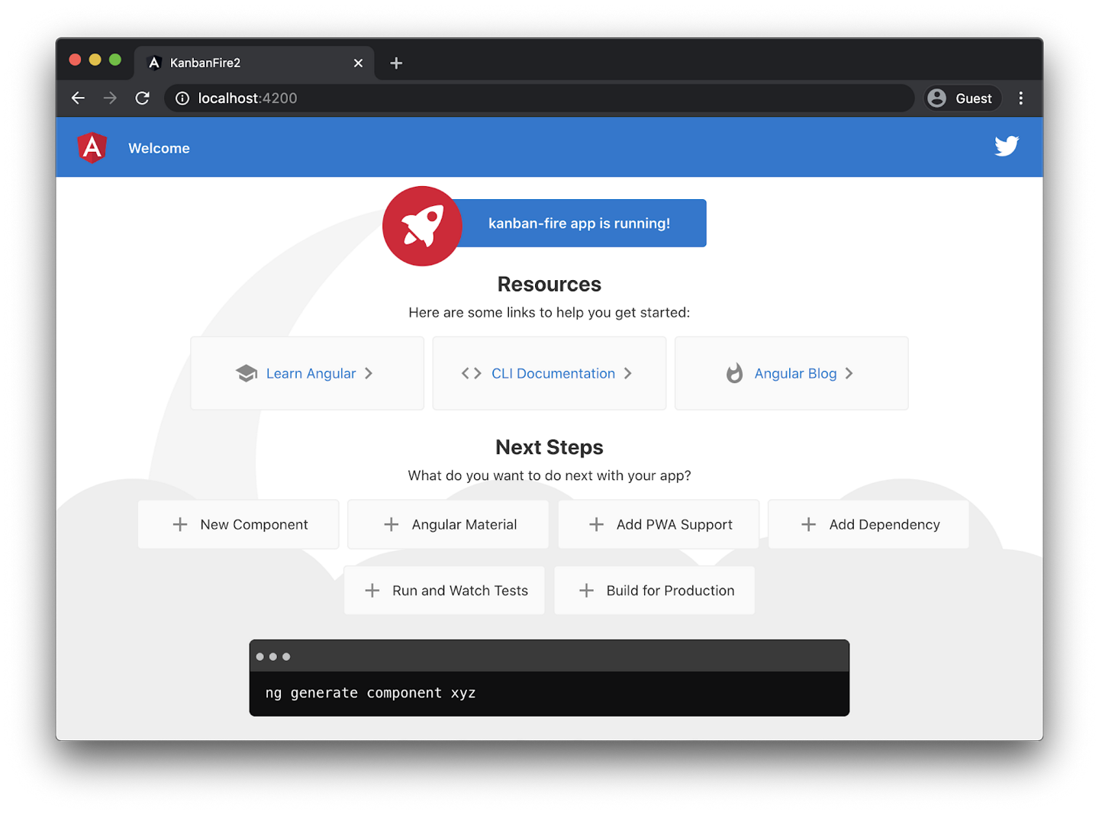Expand the chevron next to Angular Blog

[852, 373]
